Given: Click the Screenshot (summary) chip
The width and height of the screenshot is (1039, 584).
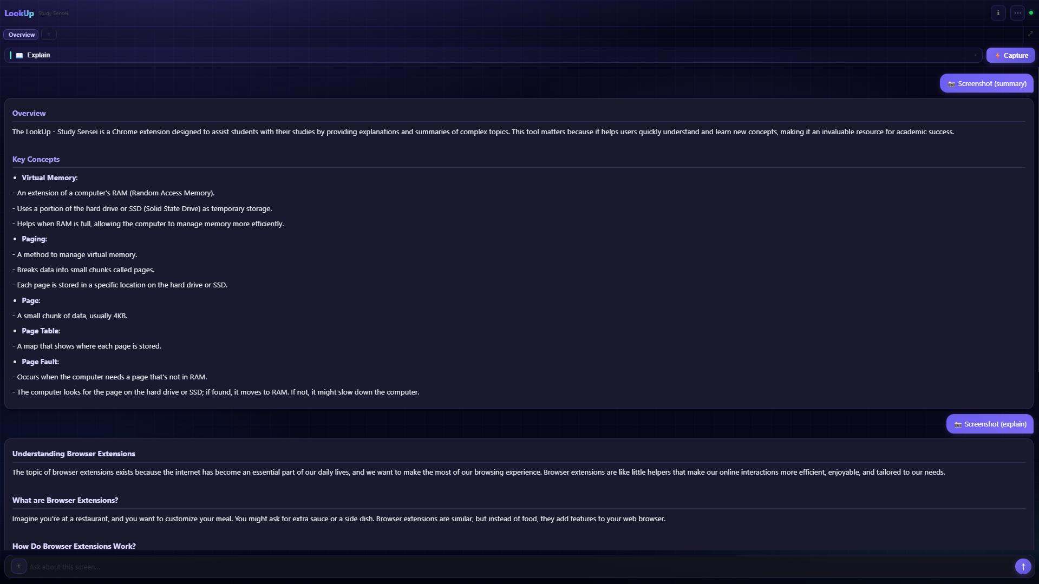Looking at the screenshot, I should click(986, 83).
